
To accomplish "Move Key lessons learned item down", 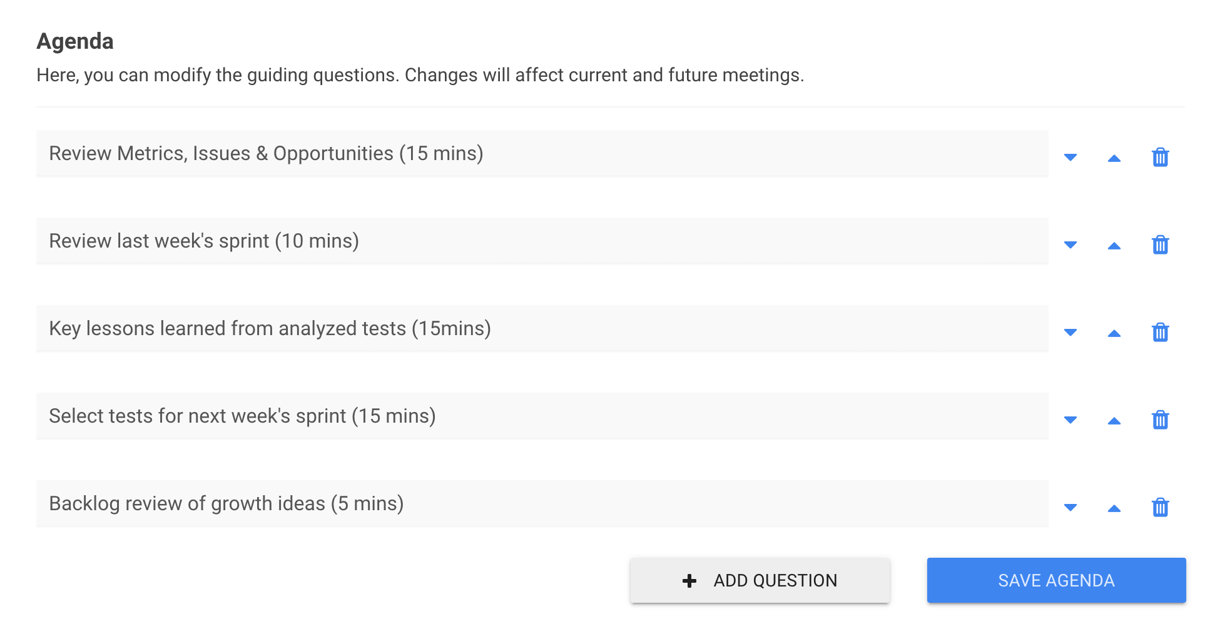I will (1070, 333).
